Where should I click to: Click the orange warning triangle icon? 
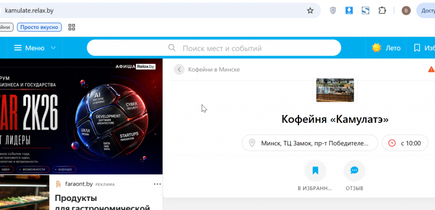click(431, 70)
